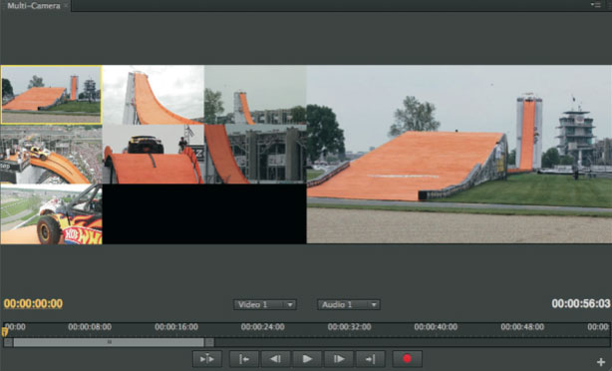
Task: Click the right zoom bar handle
Action: pos(209,342)
